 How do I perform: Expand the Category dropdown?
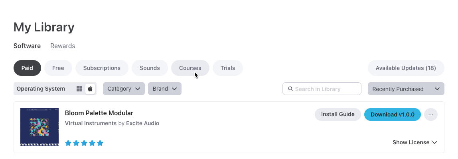click(124, 89)
